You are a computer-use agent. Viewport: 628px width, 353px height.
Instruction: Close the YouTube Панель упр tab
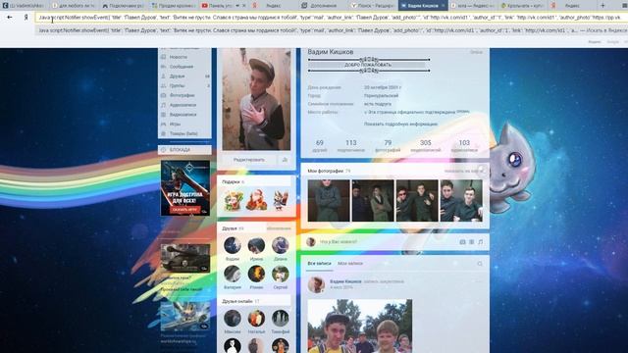244,6
